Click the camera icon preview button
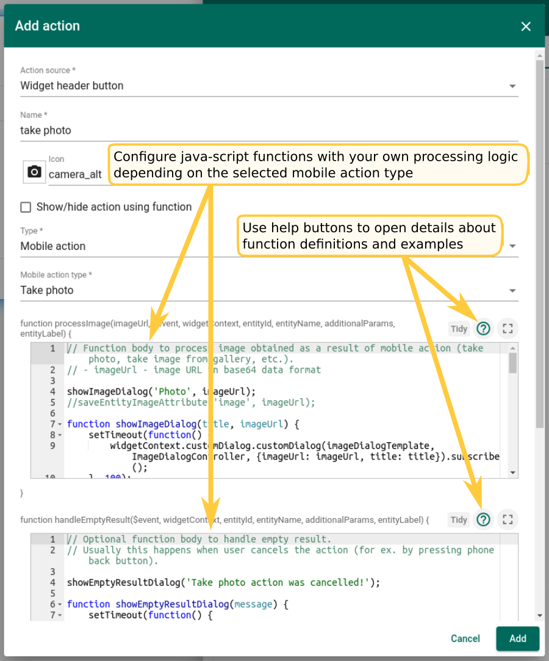The height and width of the screenshot is (661, 549). pyautogui.click(x=35, y=172)
